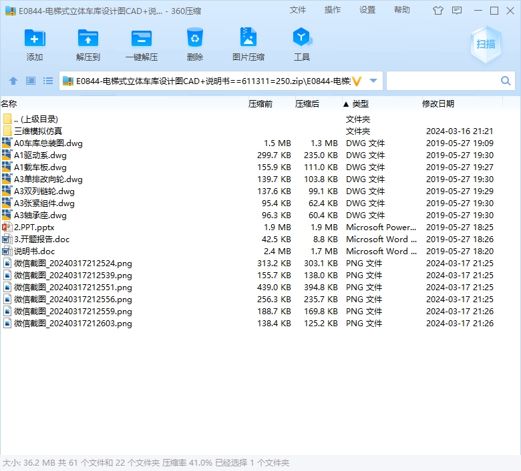Open the 解压到 extract-to tool

click(x=88, y=38)
